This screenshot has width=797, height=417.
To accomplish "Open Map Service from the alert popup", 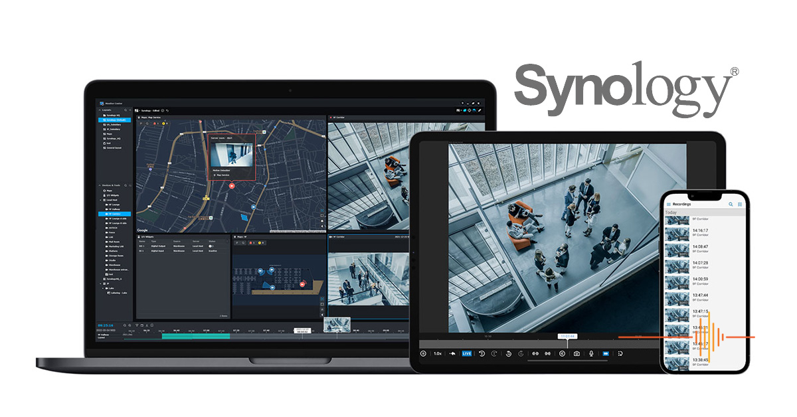I will pos(222,175).
